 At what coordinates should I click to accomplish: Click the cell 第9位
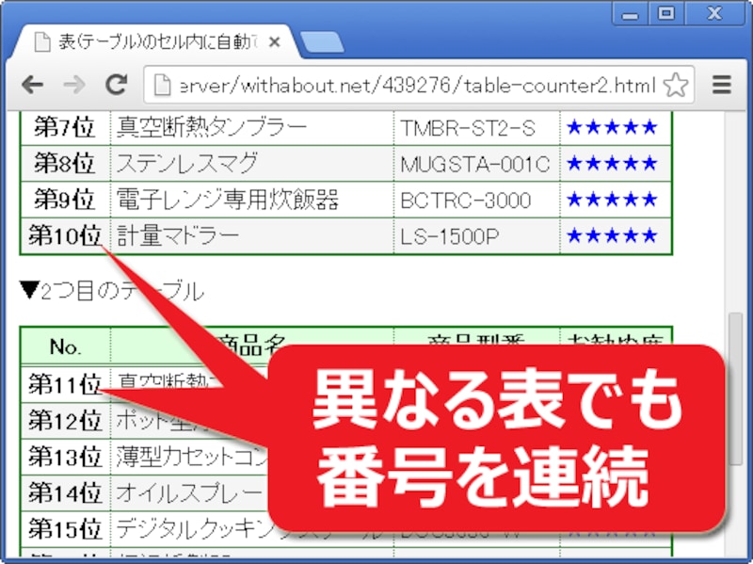click(64, 200)
